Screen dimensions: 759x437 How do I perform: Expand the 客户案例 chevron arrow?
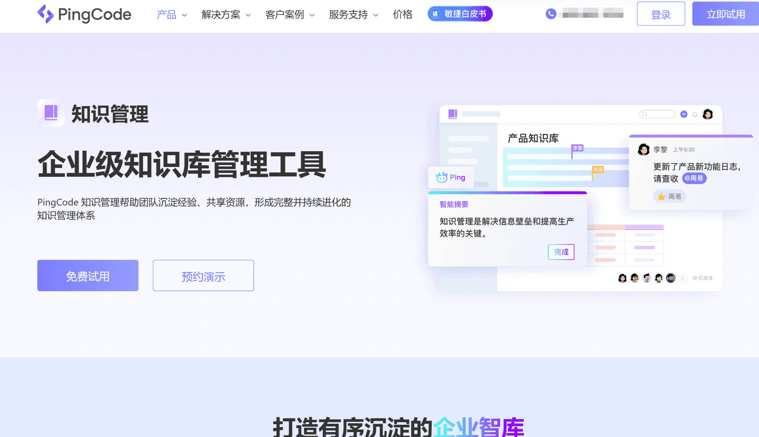(312, 15)
